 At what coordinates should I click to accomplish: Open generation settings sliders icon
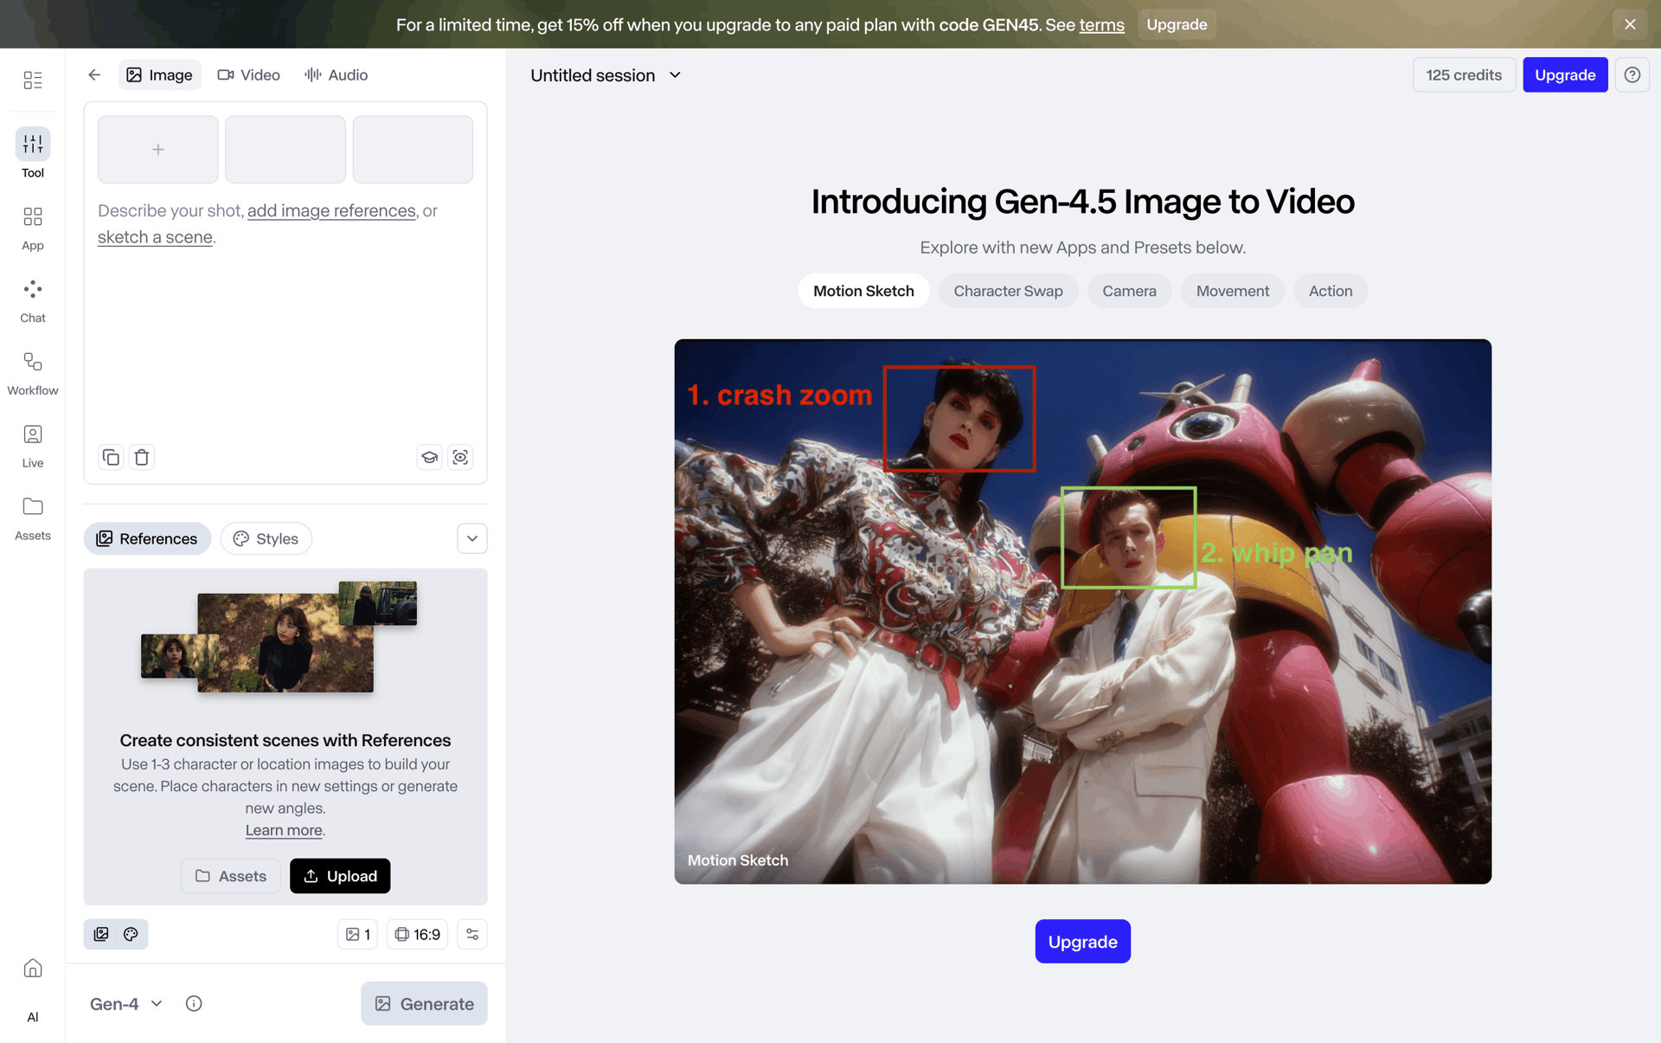click(472, 934)
